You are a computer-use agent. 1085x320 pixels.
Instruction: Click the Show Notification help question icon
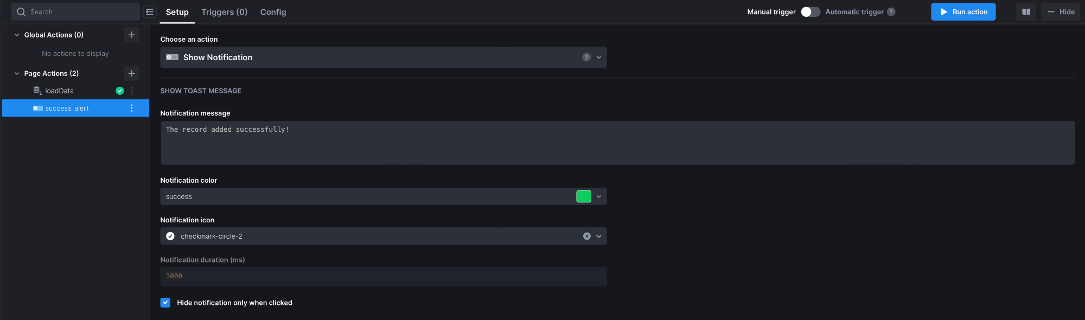586,57
